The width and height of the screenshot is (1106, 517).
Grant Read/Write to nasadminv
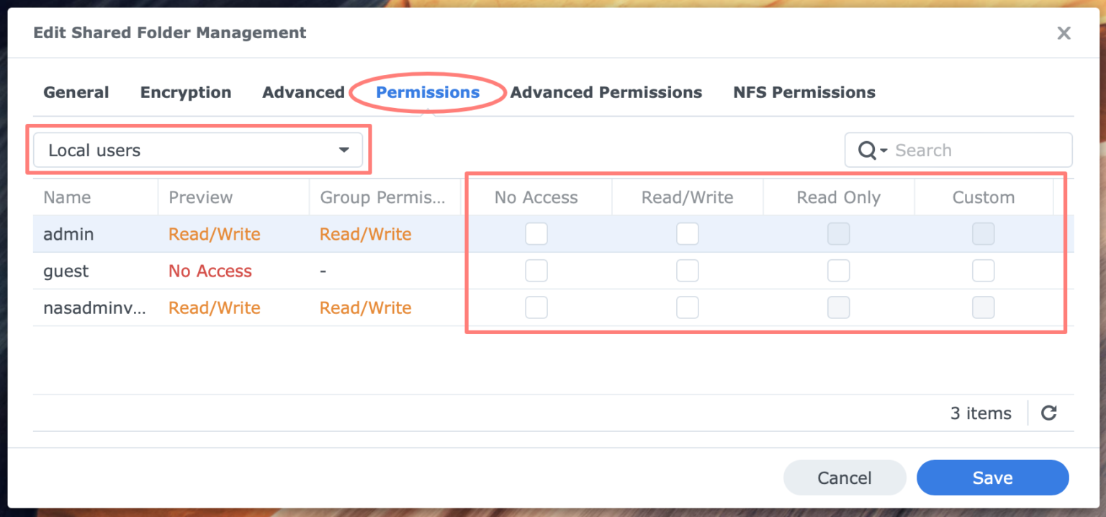687,307
